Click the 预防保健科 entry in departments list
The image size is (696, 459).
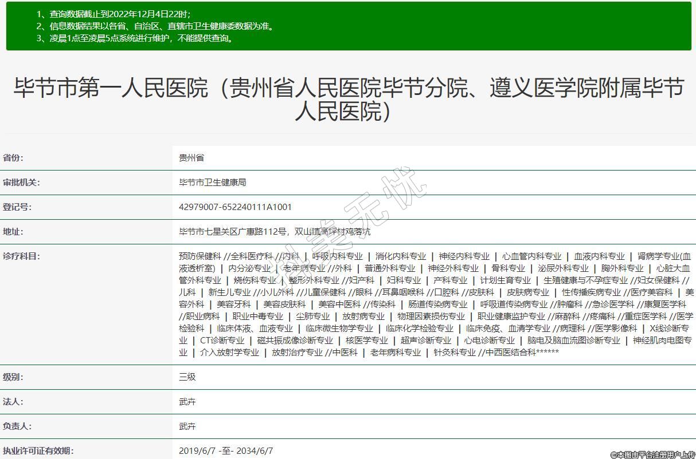coord(200,256)
